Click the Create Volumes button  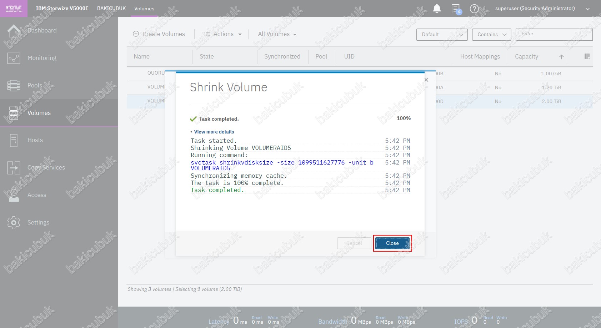[x=159, y=34]
